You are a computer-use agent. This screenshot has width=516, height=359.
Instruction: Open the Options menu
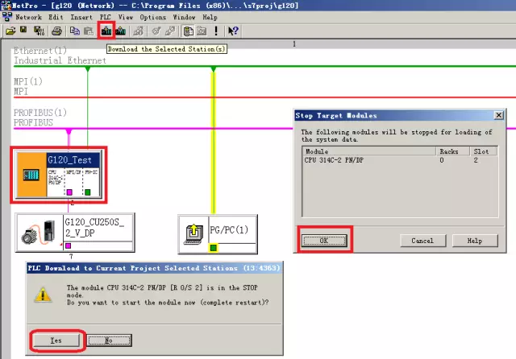tap(152, 17)
